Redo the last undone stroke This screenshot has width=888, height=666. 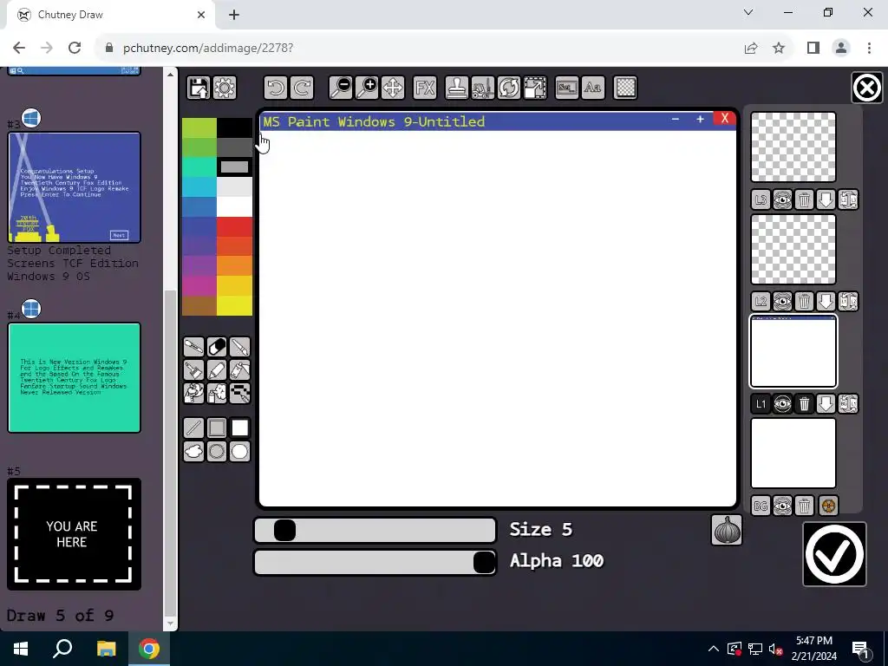click(x=302, y=88)
